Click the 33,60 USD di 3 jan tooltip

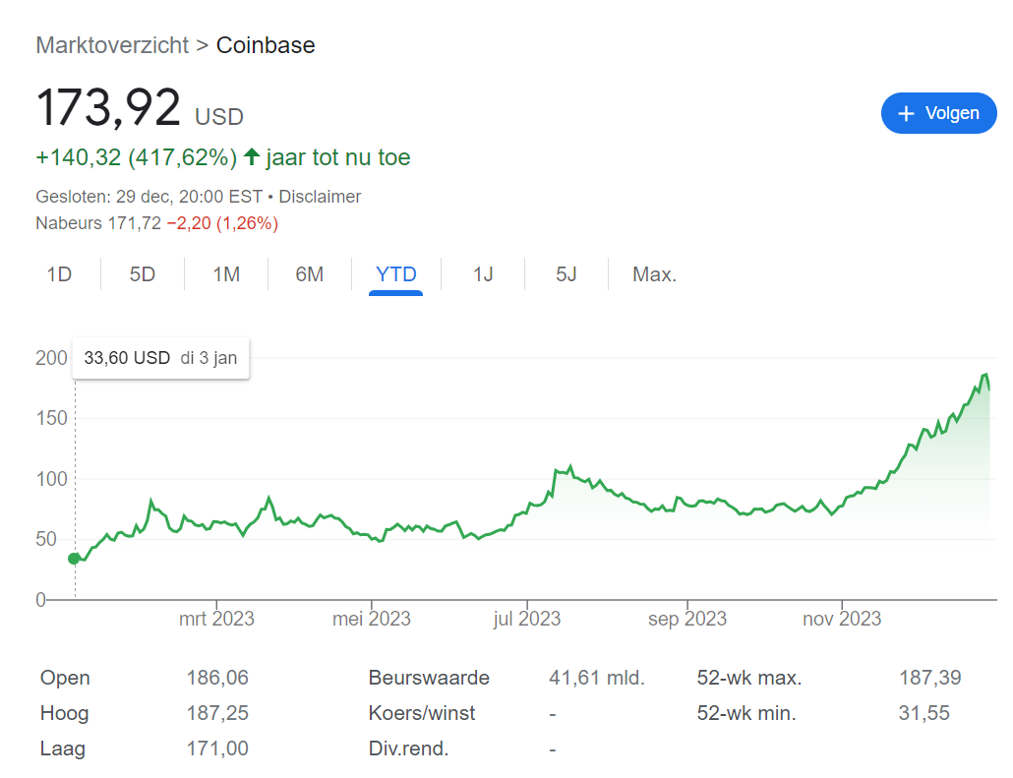click(161, 358)
